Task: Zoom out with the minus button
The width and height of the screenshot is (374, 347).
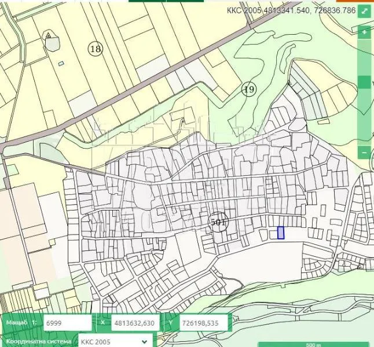Action: (364, 152)
